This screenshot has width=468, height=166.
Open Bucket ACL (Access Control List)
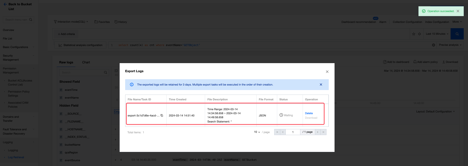20,82
